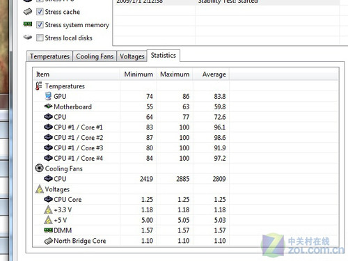
Task: Click Core #2 average value 98.6
Action: point(220,138)
